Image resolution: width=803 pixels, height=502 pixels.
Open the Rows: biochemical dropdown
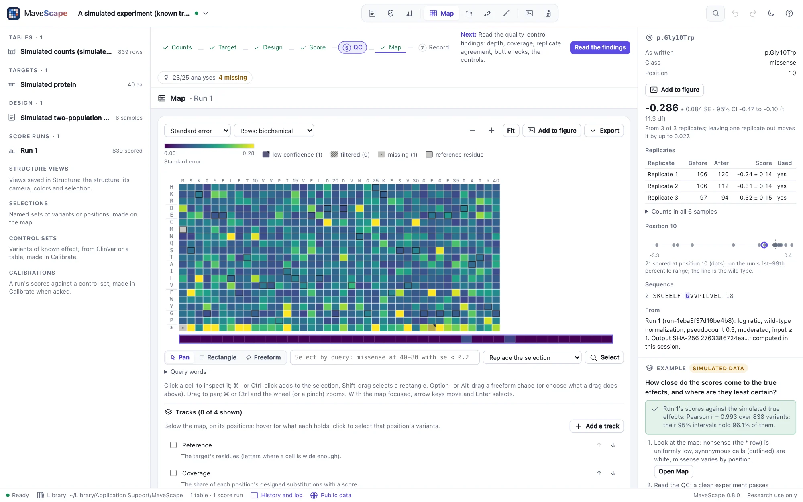tap(274, 131)
